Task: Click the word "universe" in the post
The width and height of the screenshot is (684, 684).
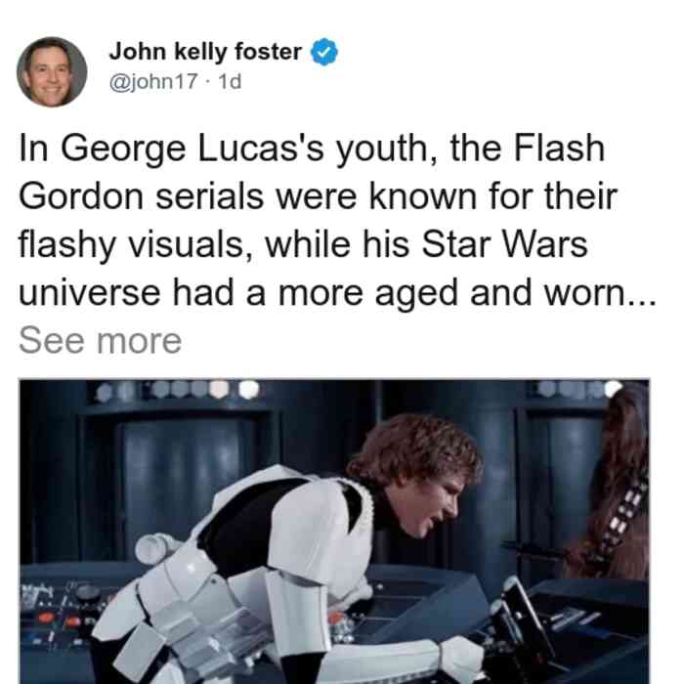Action: [90, 293]
